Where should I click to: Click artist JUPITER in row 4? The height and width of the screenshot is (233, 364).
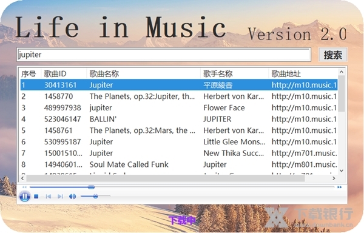tap(217, 120)
